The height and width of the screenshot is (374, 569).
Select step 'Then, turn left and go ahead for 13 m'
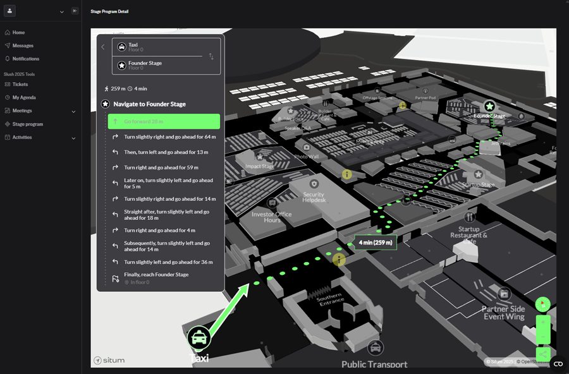pyautogui.click(x=164, y=152)
